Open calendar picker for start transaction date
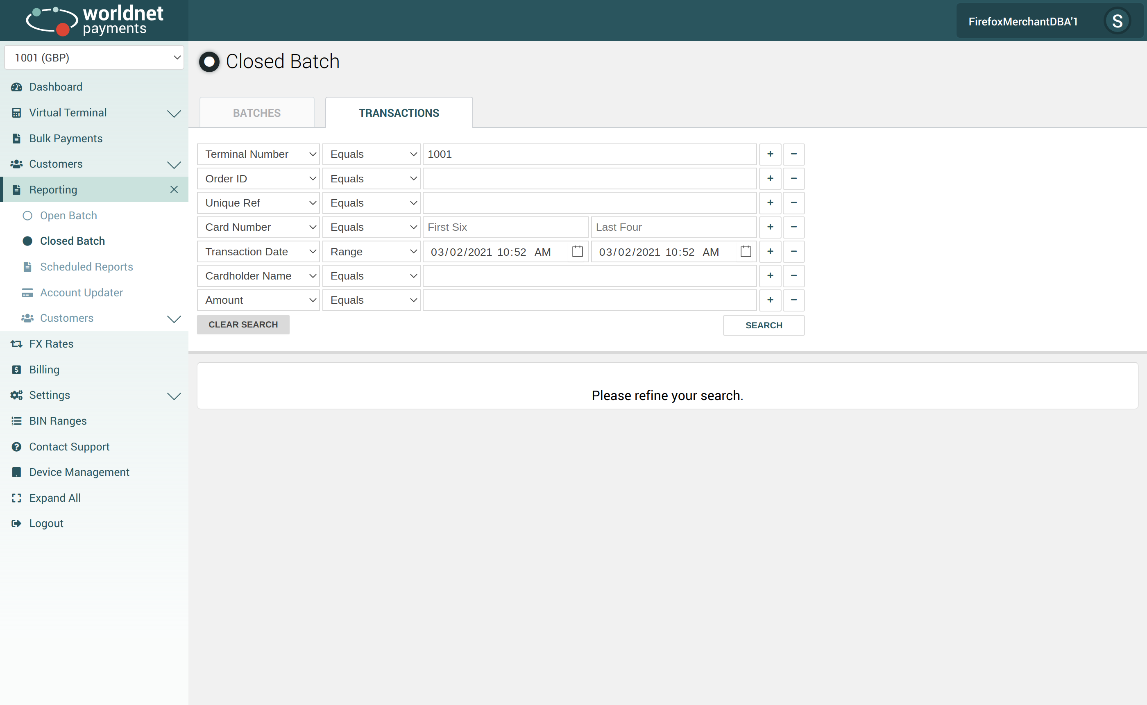The height and width of the screenshot is (705, 1147). [577, 252]
